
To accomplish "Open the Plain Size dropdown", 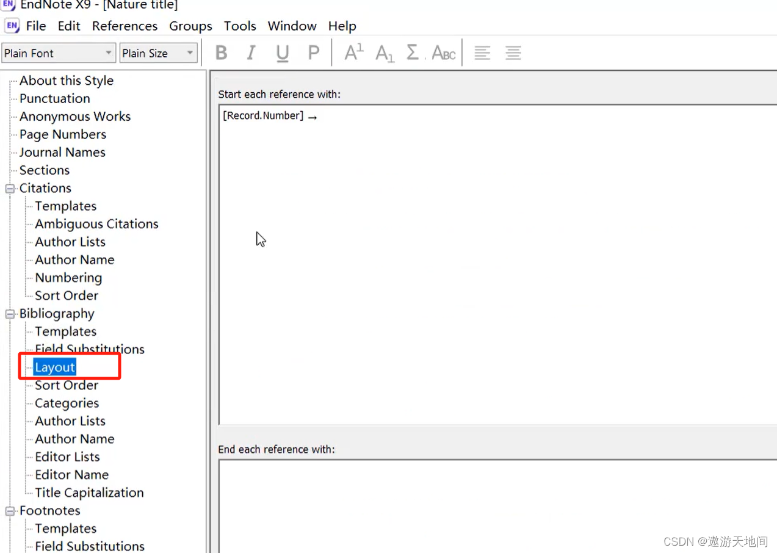I will tap(158, 53).
